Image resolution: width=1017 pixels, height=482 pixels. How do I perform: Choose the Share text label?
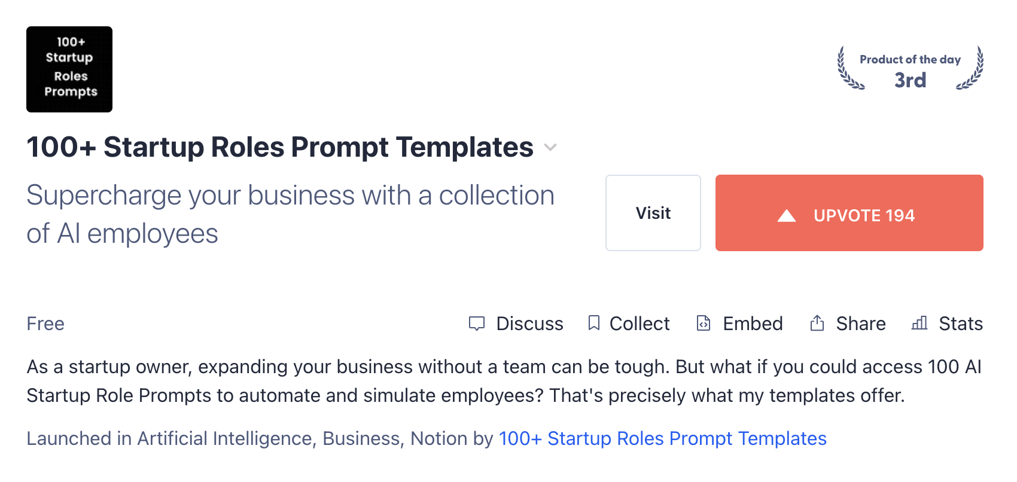click(x=861, y=324)
